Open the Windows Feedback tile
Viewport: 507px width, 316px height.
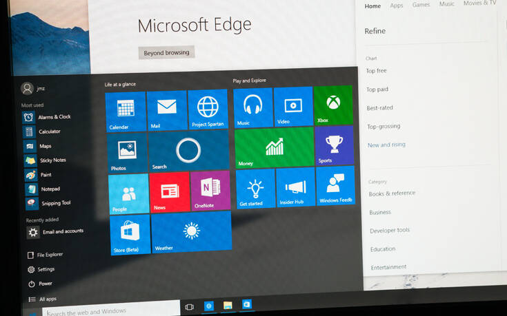click(336, 186)
